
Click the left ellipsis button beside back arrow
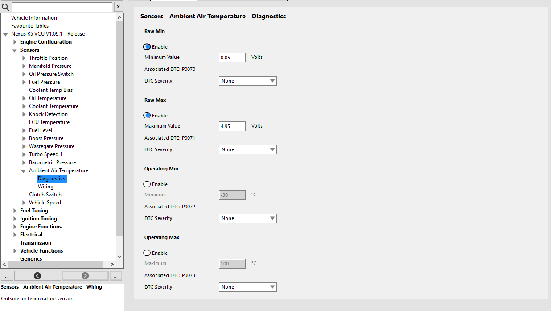point(7,276)
